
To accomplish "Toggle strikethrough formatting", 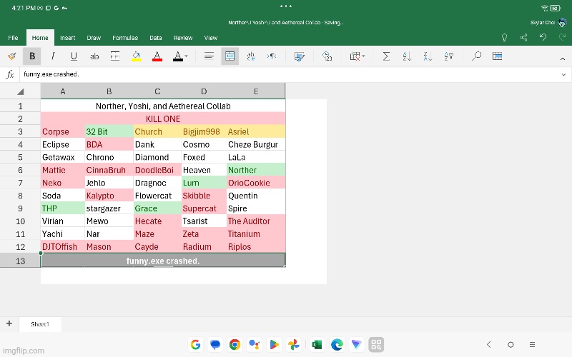I will (94, 56).
